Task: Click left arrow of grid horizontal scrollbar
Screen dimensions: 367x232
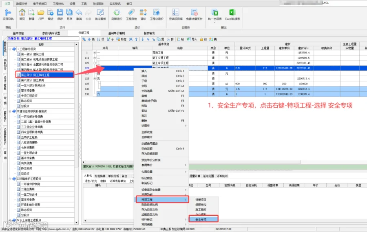Action: tap(84, 162)
